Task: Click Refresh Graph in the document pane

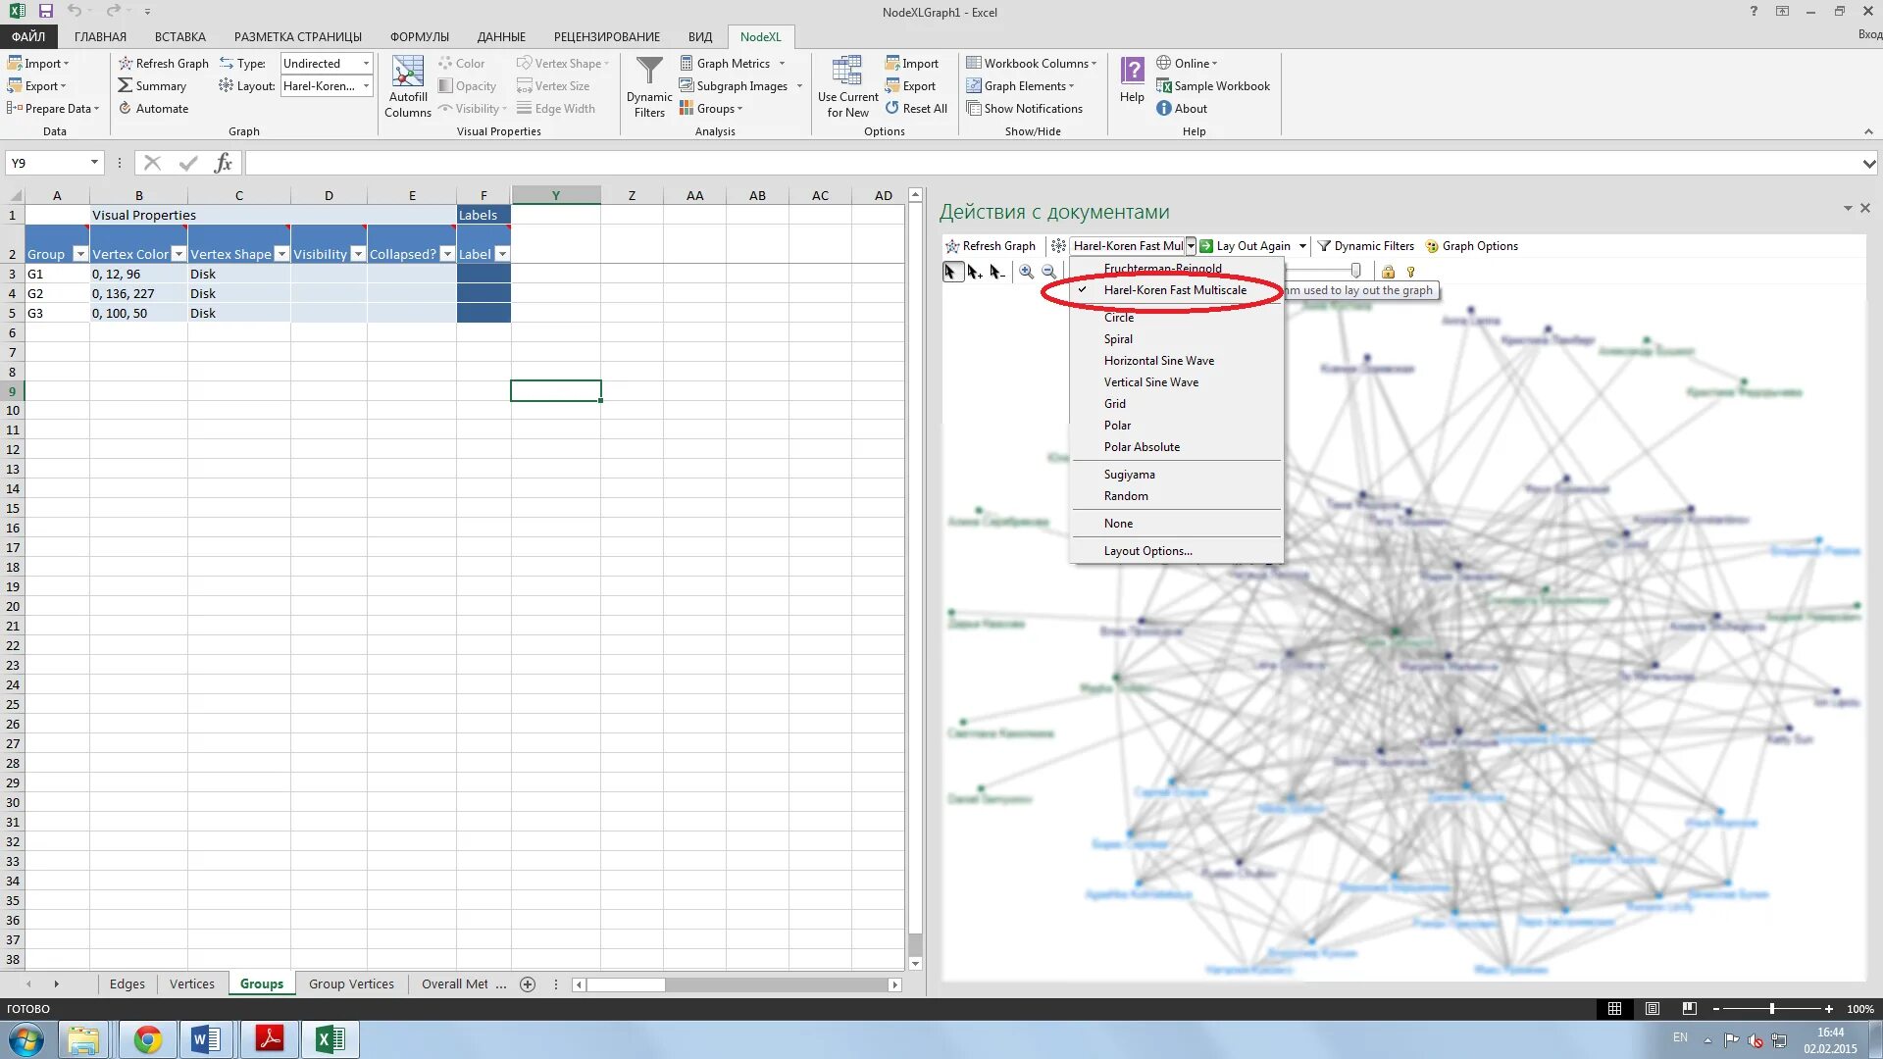Action: (990, 246)
